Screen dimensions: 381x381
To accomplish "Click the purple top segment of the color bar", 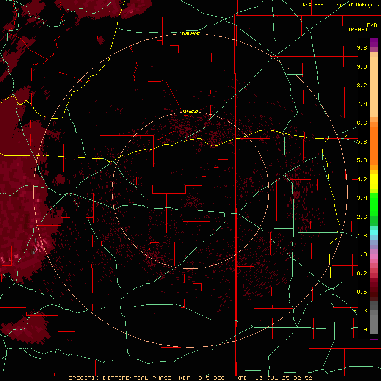I will [374, 42].
